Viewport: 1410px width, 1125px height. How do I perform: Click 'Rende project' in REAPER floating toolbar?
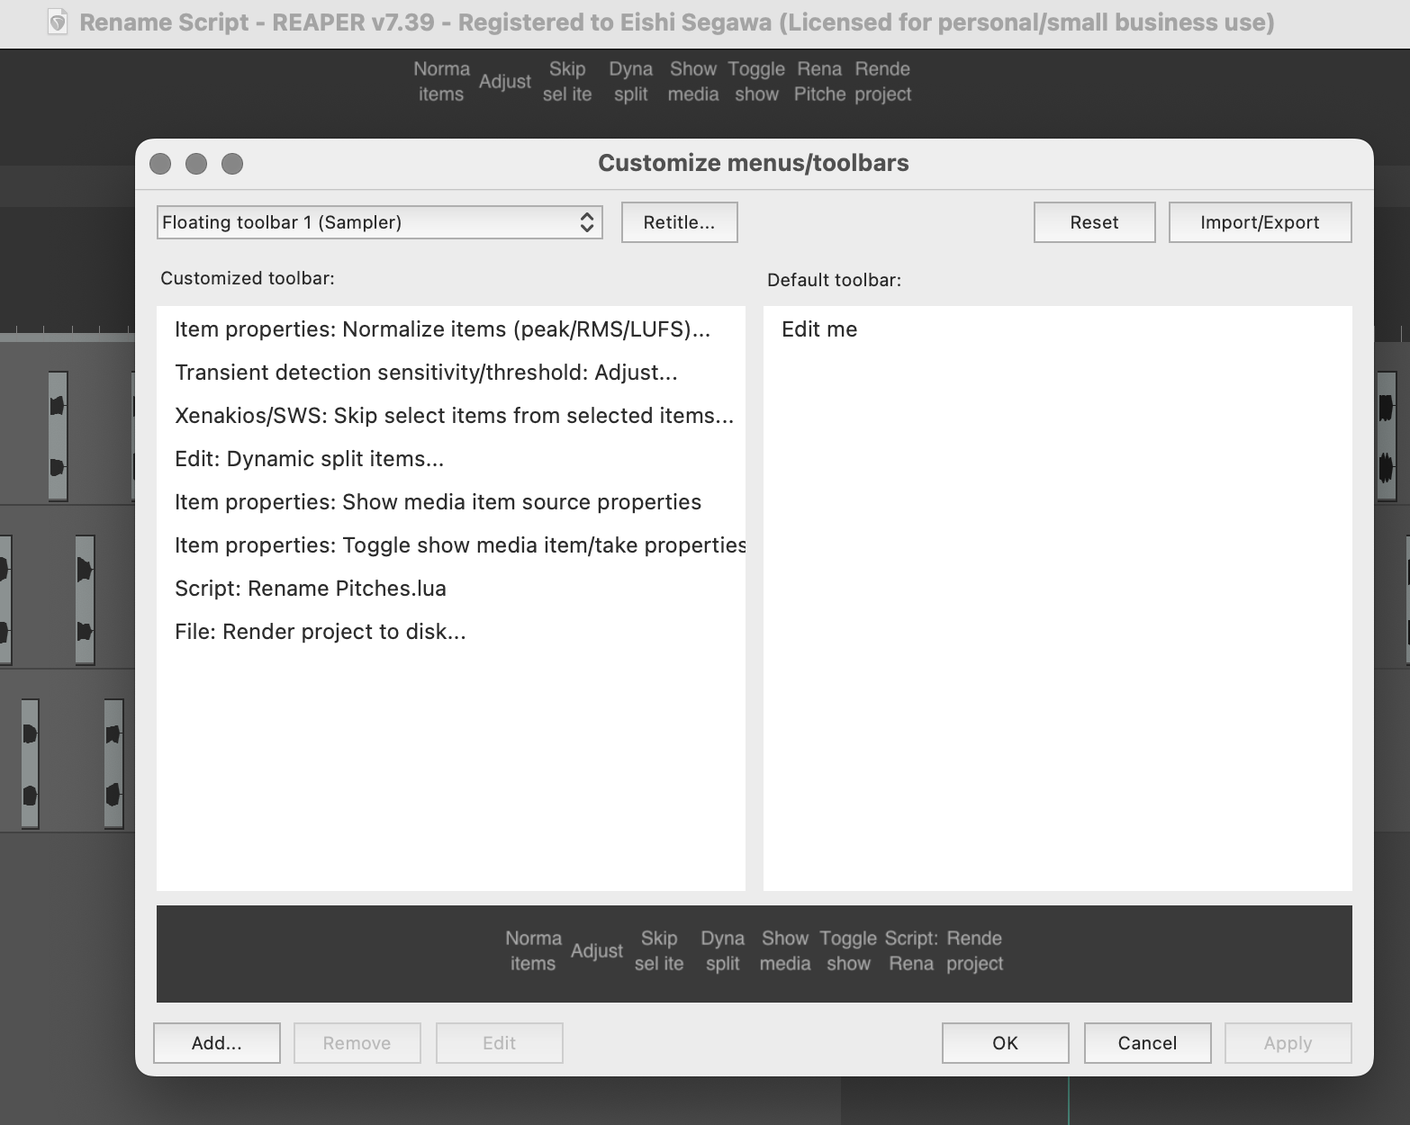coord(882,82)
